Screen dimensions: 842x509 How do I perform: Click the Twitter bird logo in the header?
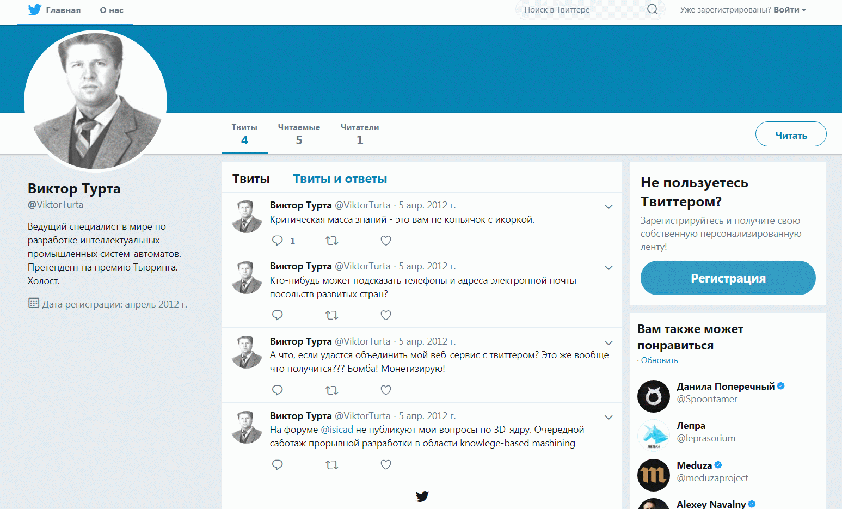click(35, 10)
